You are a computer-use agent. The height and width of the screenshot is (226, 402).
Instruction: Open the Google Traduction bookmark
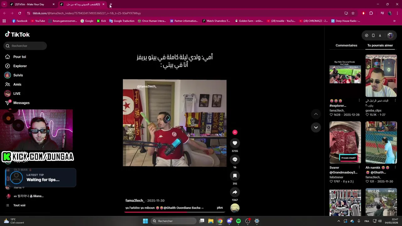point(122,21)
